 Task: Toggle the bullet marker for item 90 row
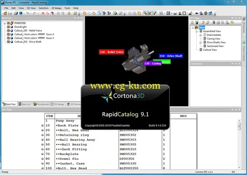click(42, 163)
